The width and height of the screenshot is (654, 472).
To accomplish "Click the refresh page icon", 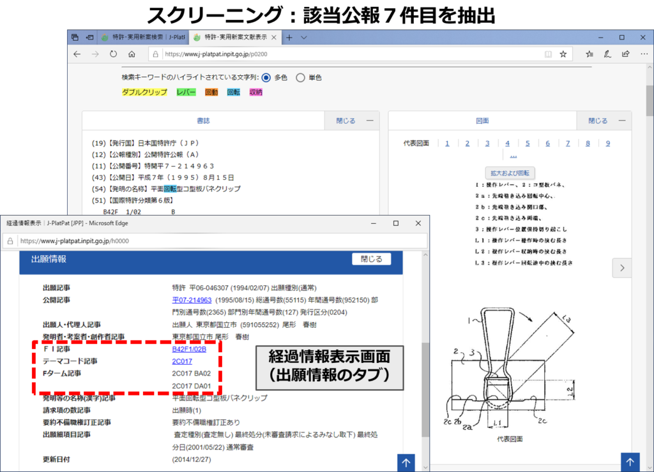I will 113,54.
